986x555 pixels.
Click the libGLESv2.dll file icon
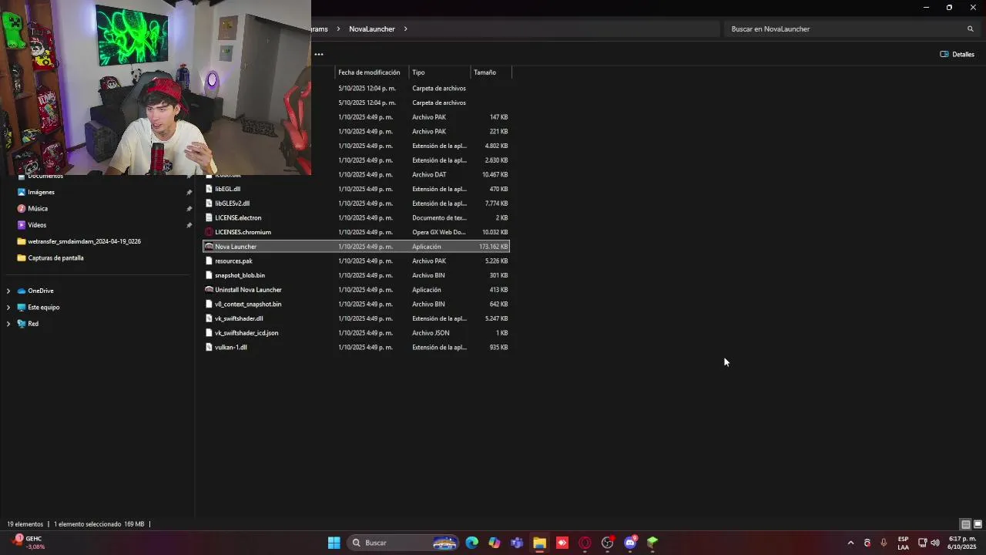tap(209, 203)
